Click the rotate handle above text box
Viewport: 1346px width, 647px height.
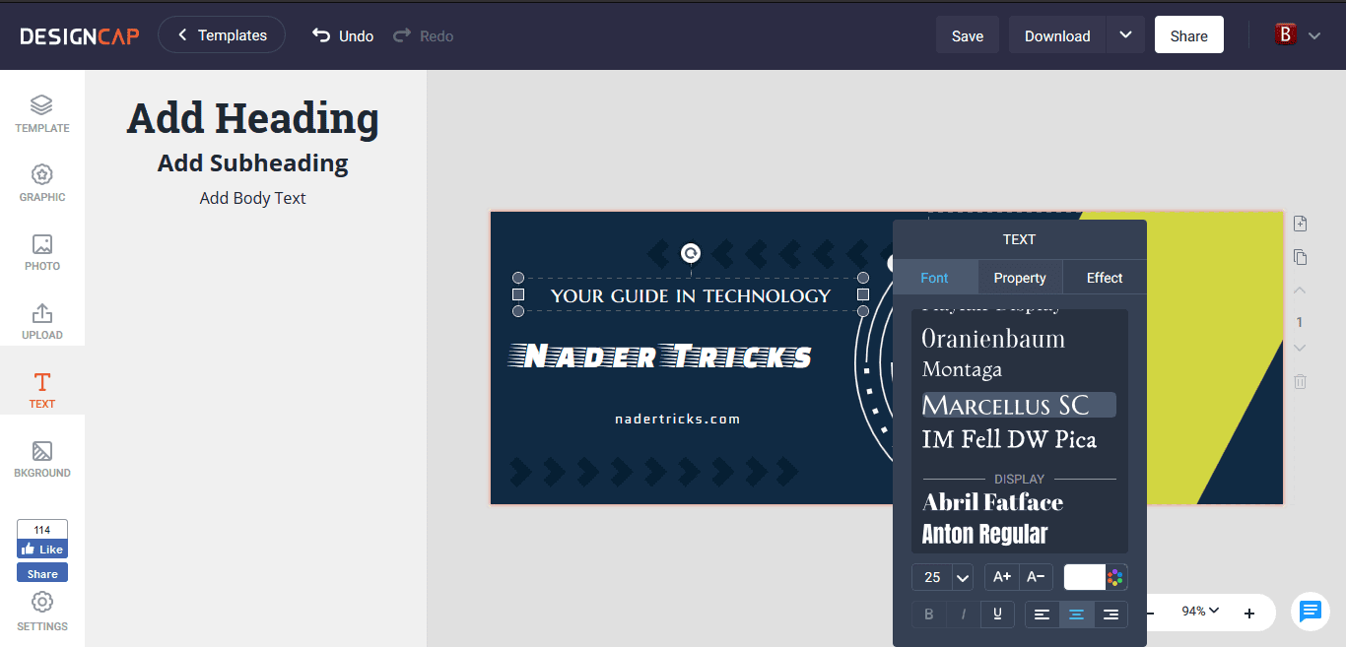[691, 253]
